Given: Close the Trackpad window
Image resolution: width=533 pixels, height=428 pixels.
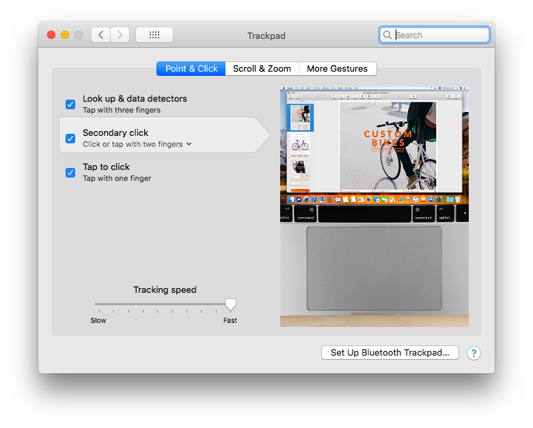Looking at the screenshot, I should (x=51, y=35).
